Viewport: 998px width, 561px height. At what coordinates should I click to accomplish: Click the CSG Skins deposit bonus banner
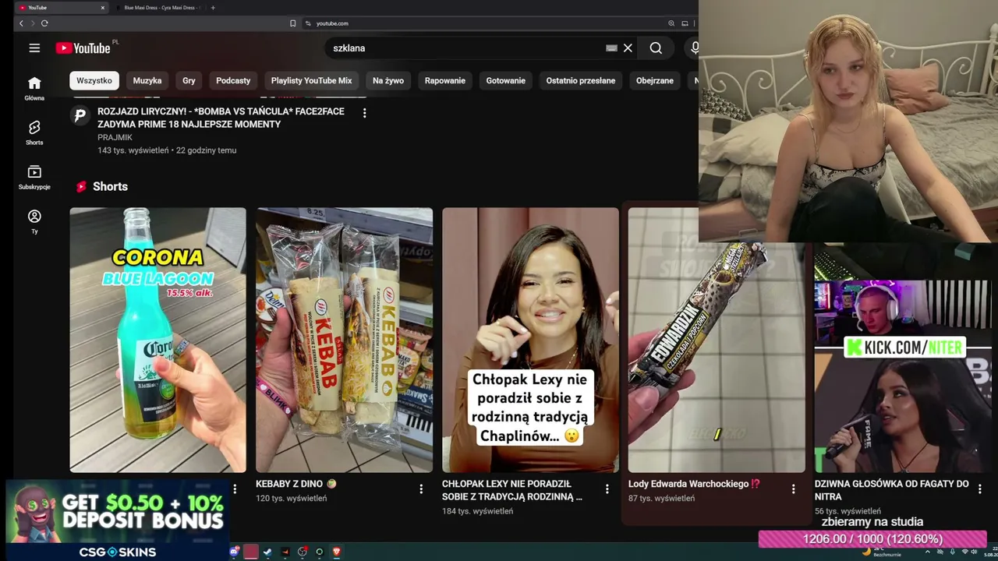[119, 520]
